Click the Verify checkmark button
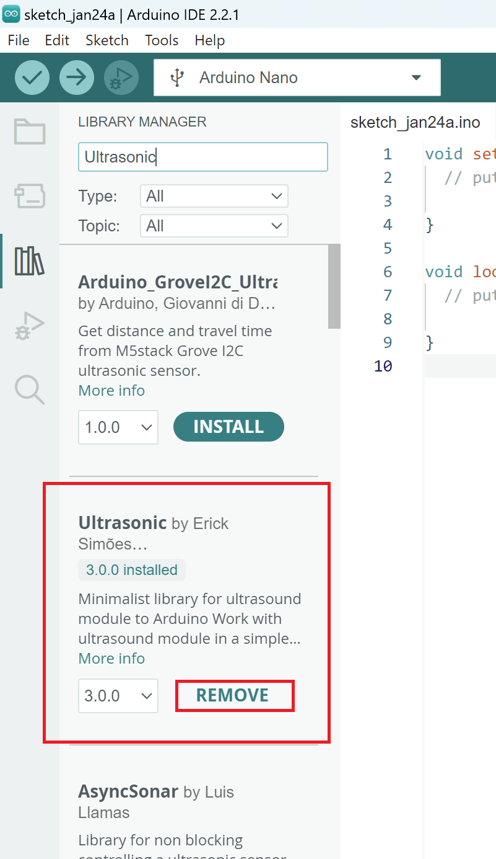This screenshot has height=859, width=496. [x=32, y=78]
